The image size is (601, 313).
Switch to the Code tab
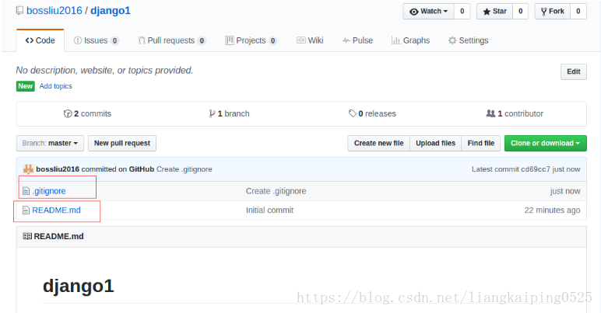tap(40, 40)
